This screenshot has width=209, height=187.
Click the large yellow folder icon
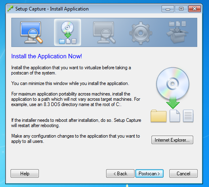click(x=158, y=116)
